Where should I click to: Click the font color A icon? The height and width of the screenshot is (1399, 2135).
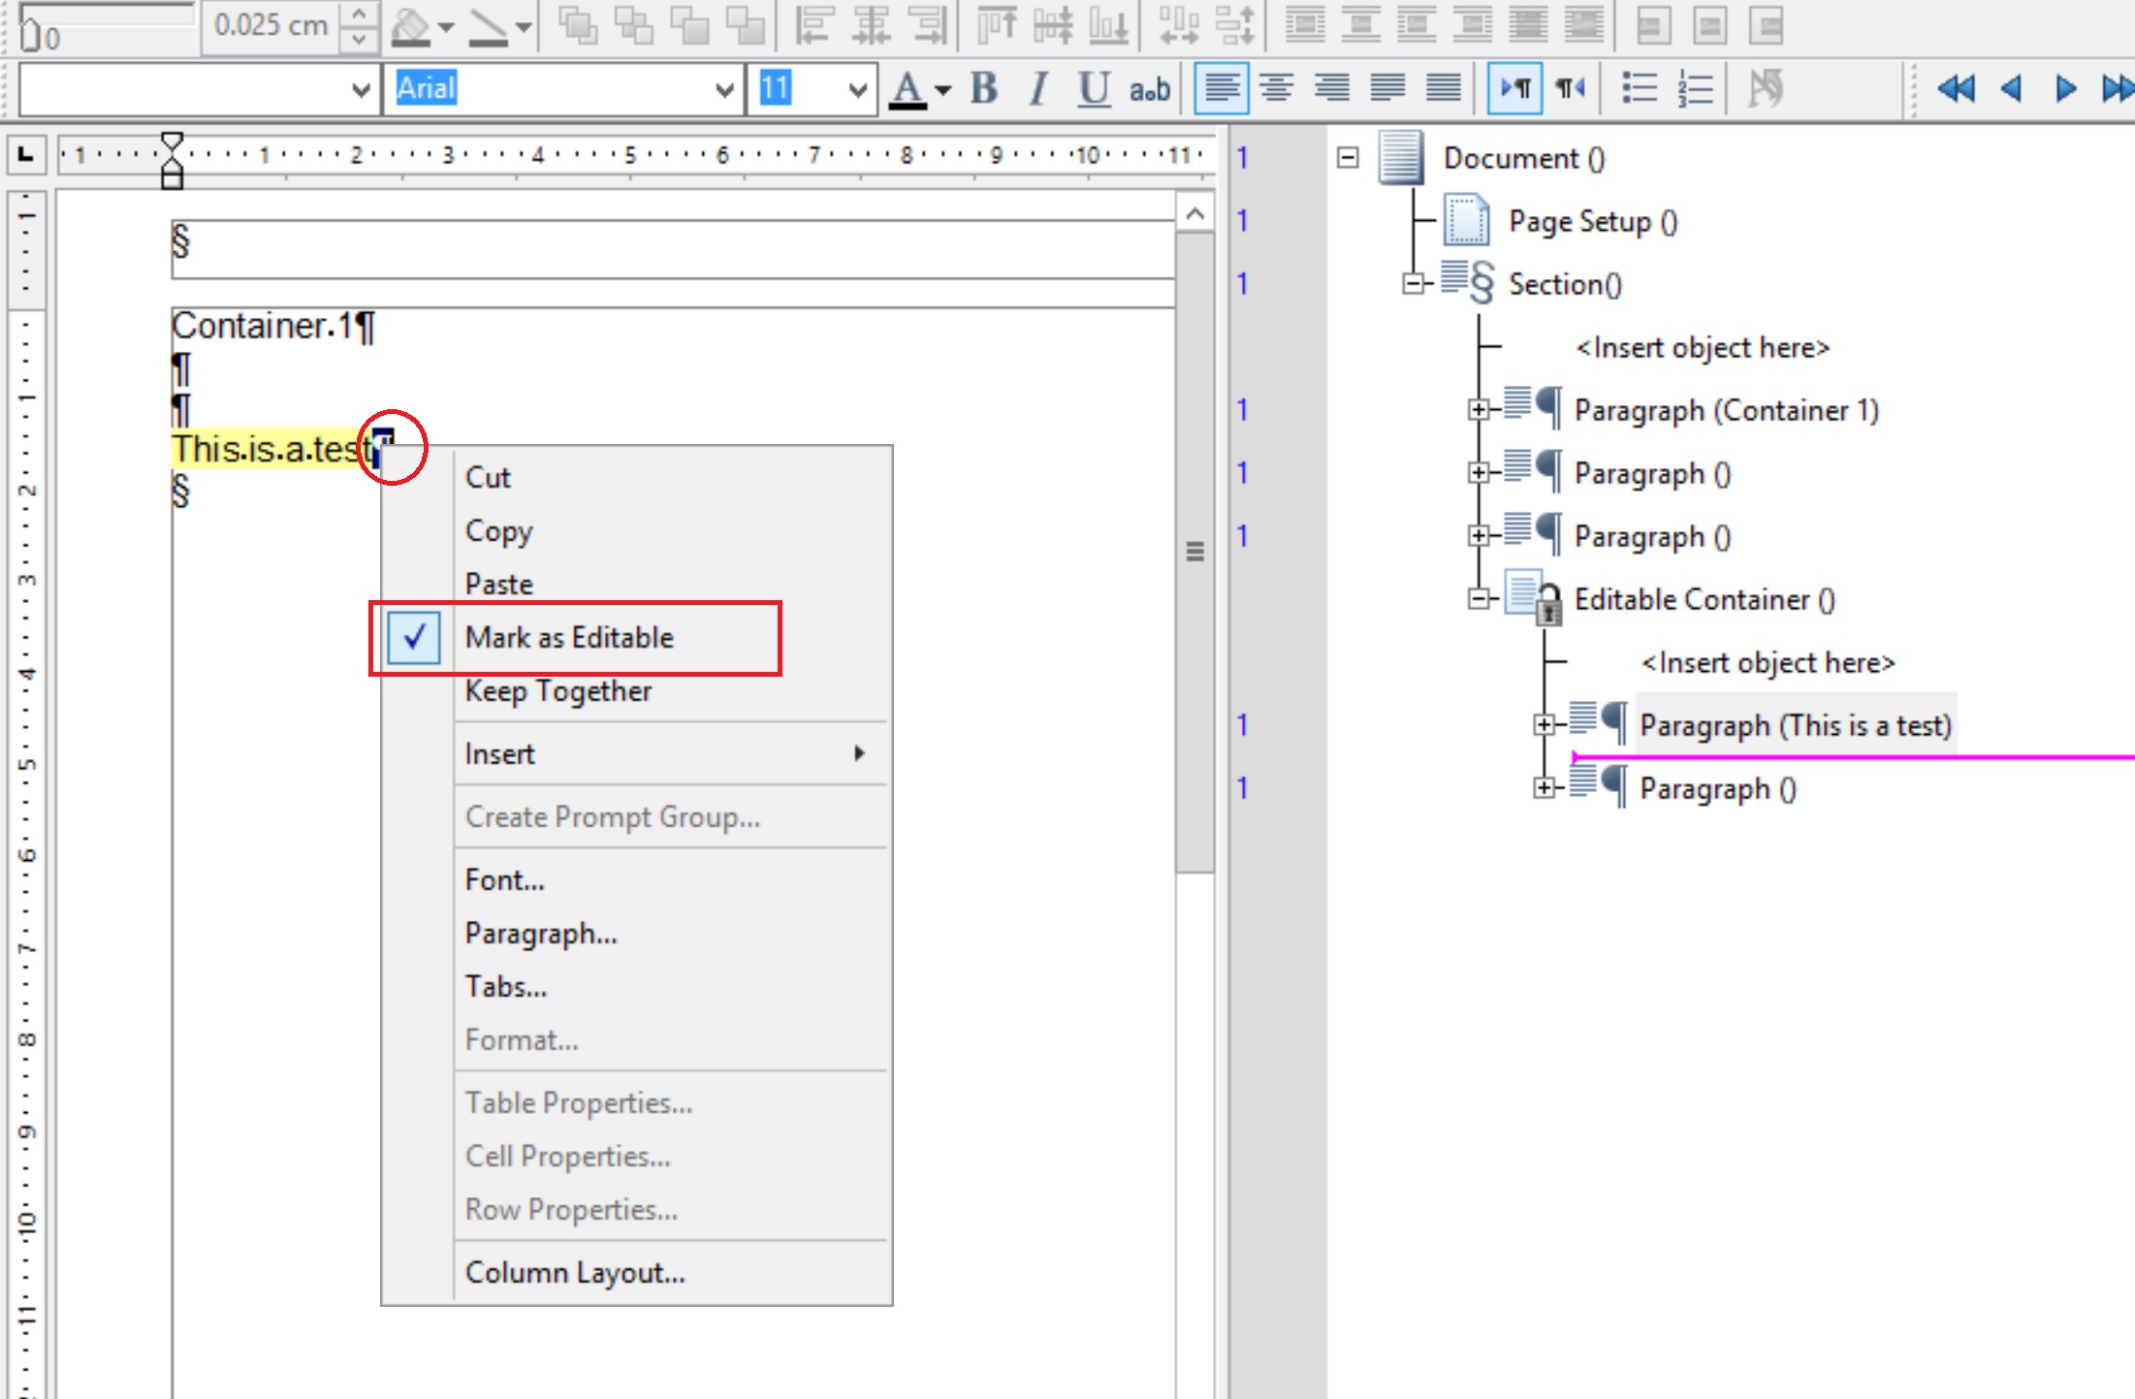908,89
